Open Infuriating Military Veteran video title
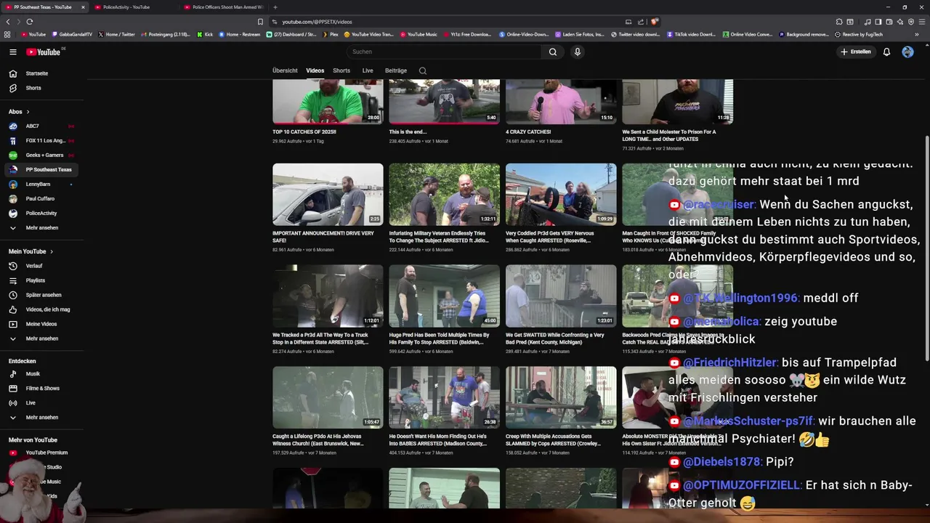This screenshot has width=930, height=523. [x=439, y=237]
